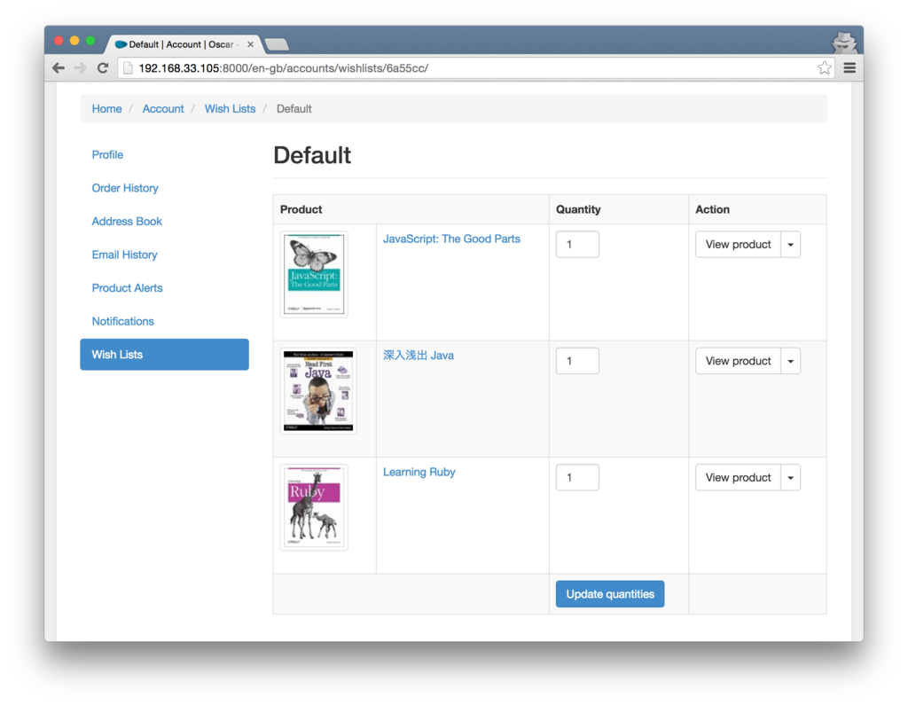The width and height of the screenshot is (908, 705).
Task: View product for 深入浅出 Java
Action: (x=738, y=361)
